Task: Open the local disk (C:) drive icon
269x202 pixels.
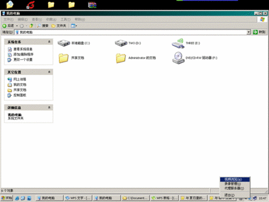Action: [63, 43]
